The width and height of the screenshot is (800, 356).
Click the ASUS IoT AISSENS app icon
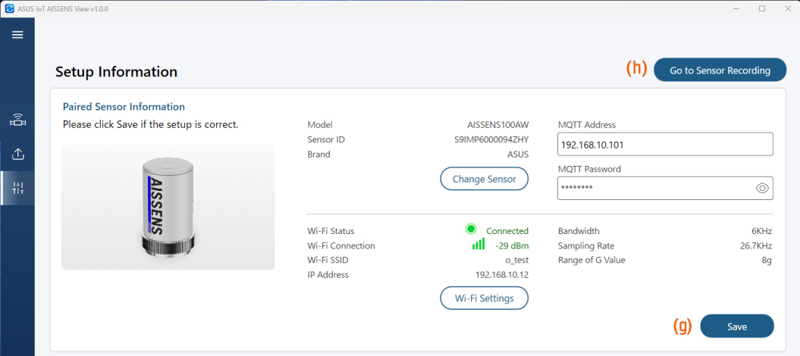[9, 8]
